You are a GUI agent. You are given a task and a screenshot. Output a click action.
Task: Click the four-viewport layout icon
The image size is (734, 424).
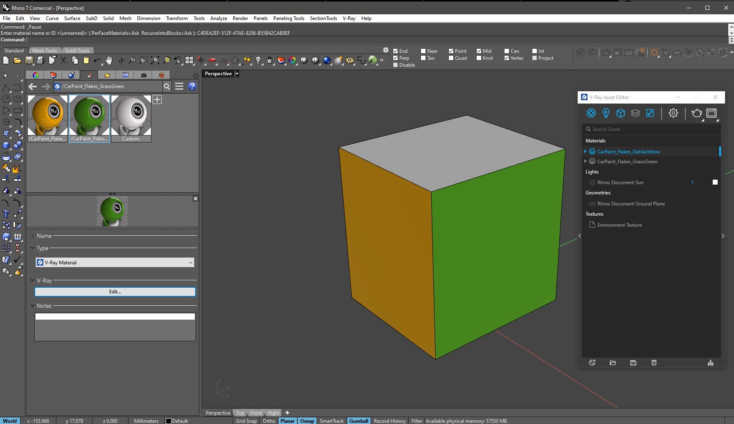tap(189, 60)
